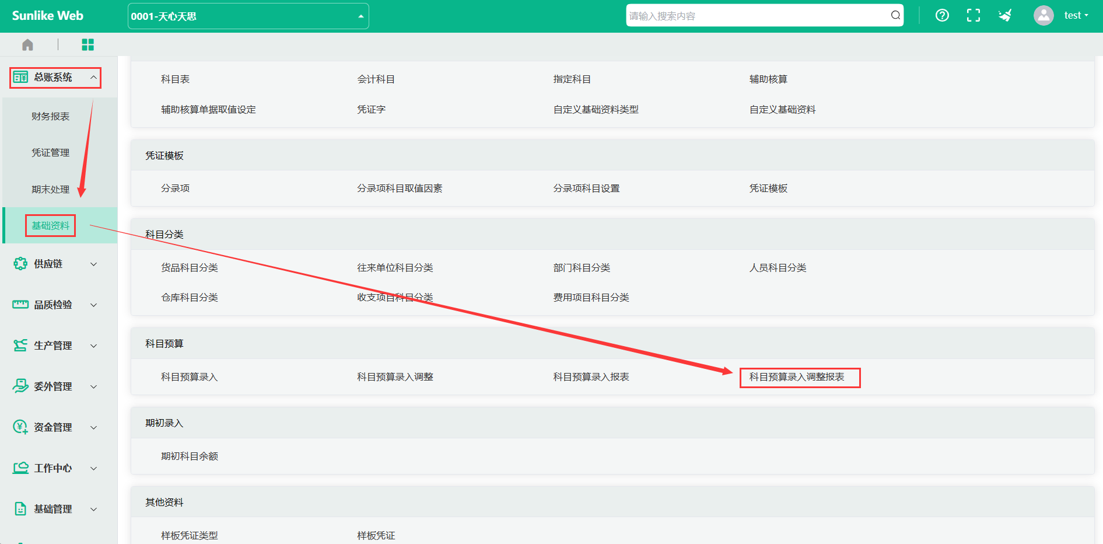Open 仓库科目分类
The height and width of the screenshot is (544, 1103).
(190, 298)
